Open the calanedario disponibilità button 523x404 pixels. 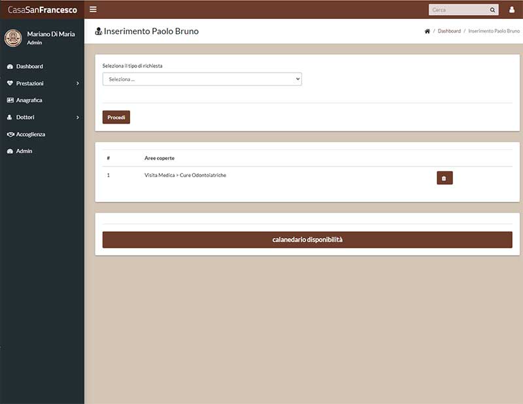307,239
